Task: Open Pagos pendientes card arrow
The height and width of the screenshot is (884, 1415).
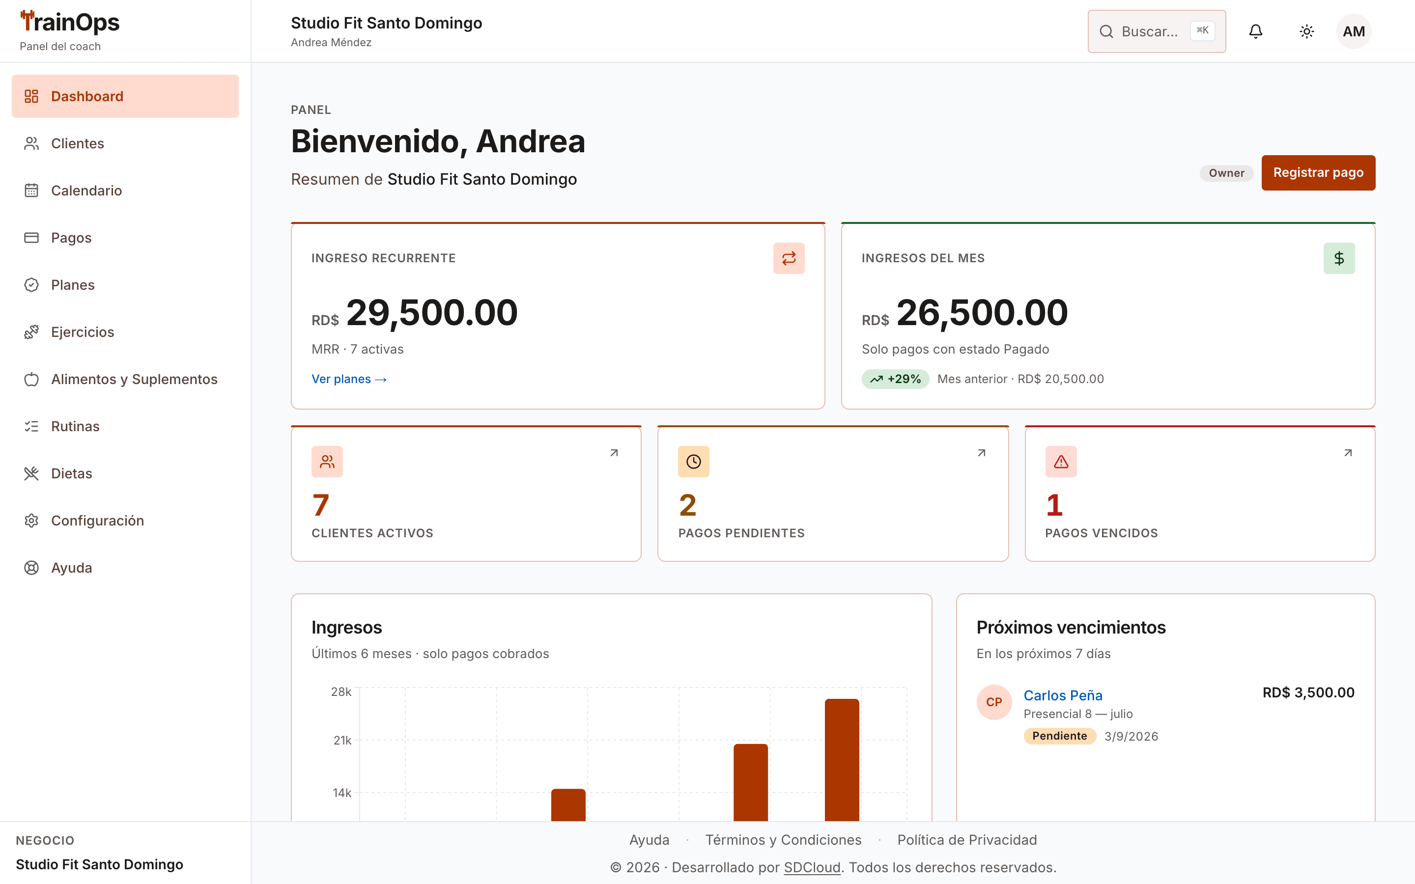Action: (982, 453)
